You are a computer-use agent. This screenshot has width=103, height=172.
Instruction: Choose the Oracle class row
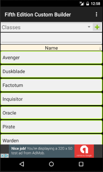coord(51,113)
